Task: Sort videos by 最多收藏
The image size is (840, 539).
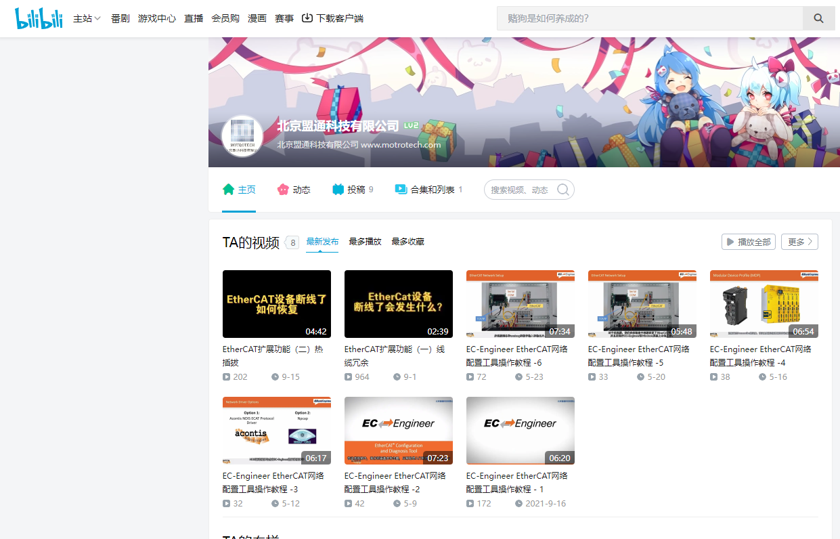Action: (407, 242)
